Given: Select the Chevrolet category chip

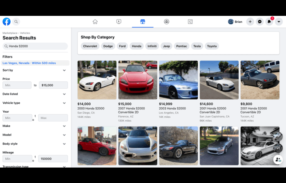Looking at the screenshot, I should tap(90, 46).
